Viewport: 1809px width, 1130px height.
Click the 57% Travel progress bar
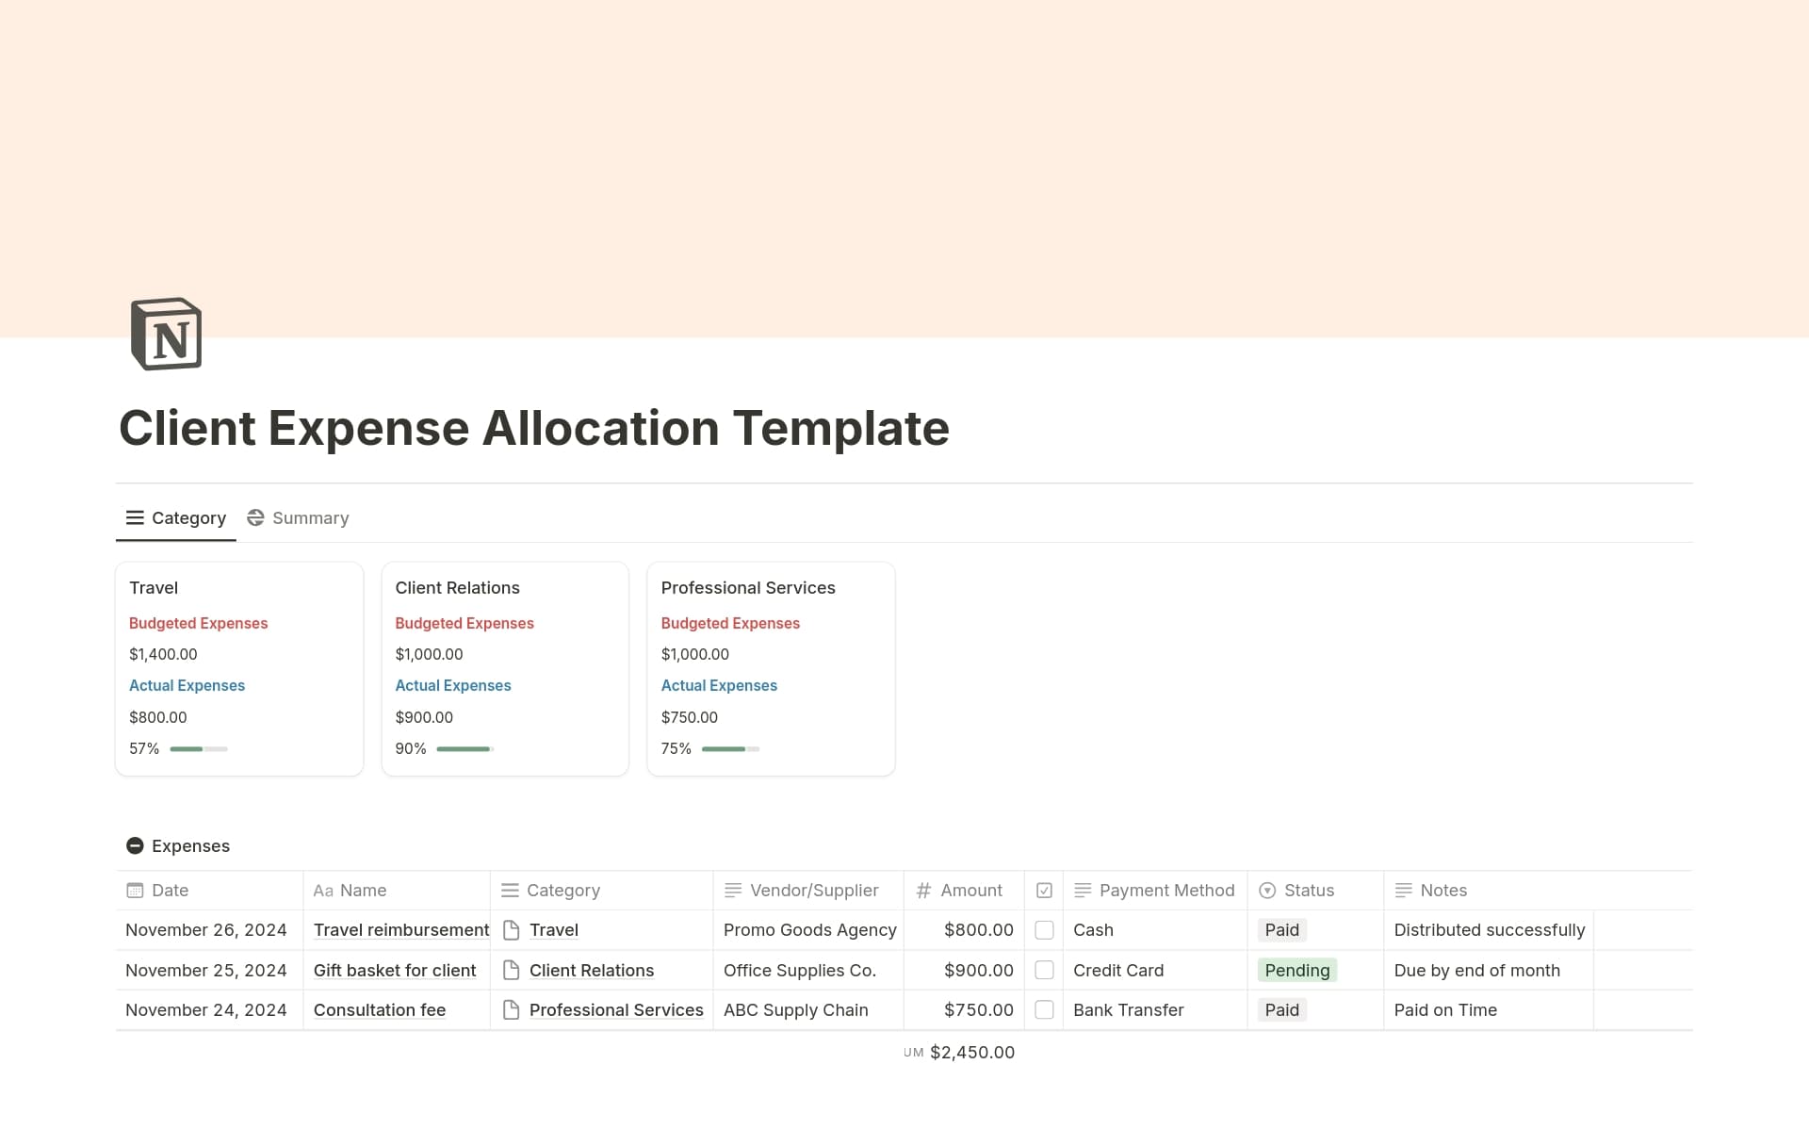coord(198,748)
